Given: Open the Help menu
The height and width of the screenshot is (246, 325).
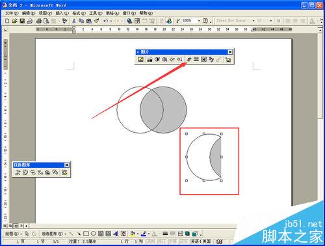Looking at the screenshot, I should [x=146, y=13].
